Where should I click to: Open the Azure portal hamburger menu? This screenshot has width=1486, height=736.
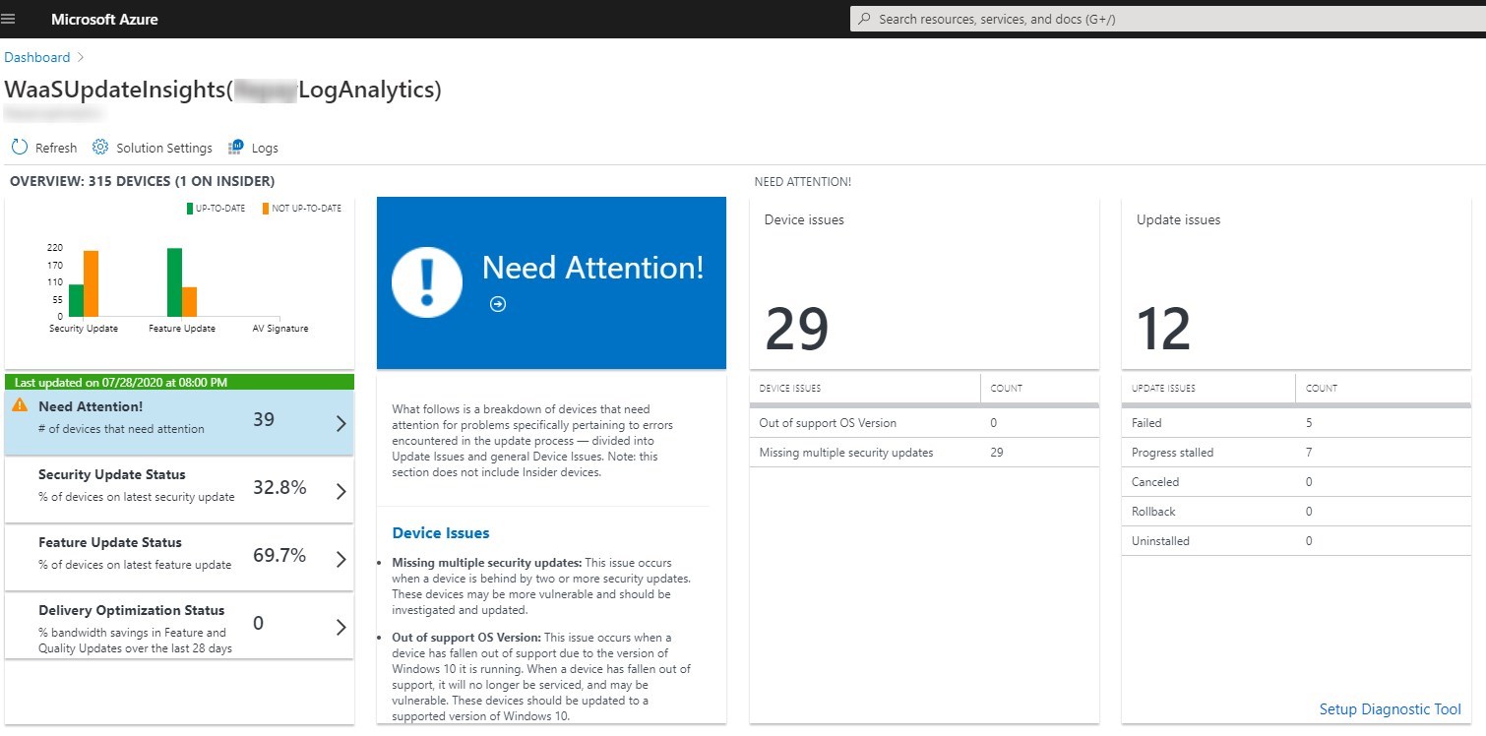(x=9, y=19)
